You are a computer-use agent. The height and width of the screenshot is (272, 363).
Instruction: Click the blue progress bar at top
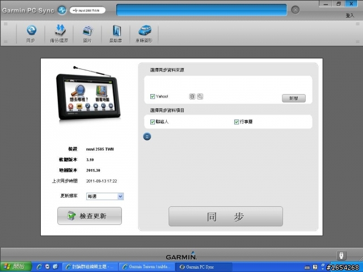pyautogui.click(x=201, y=10)
